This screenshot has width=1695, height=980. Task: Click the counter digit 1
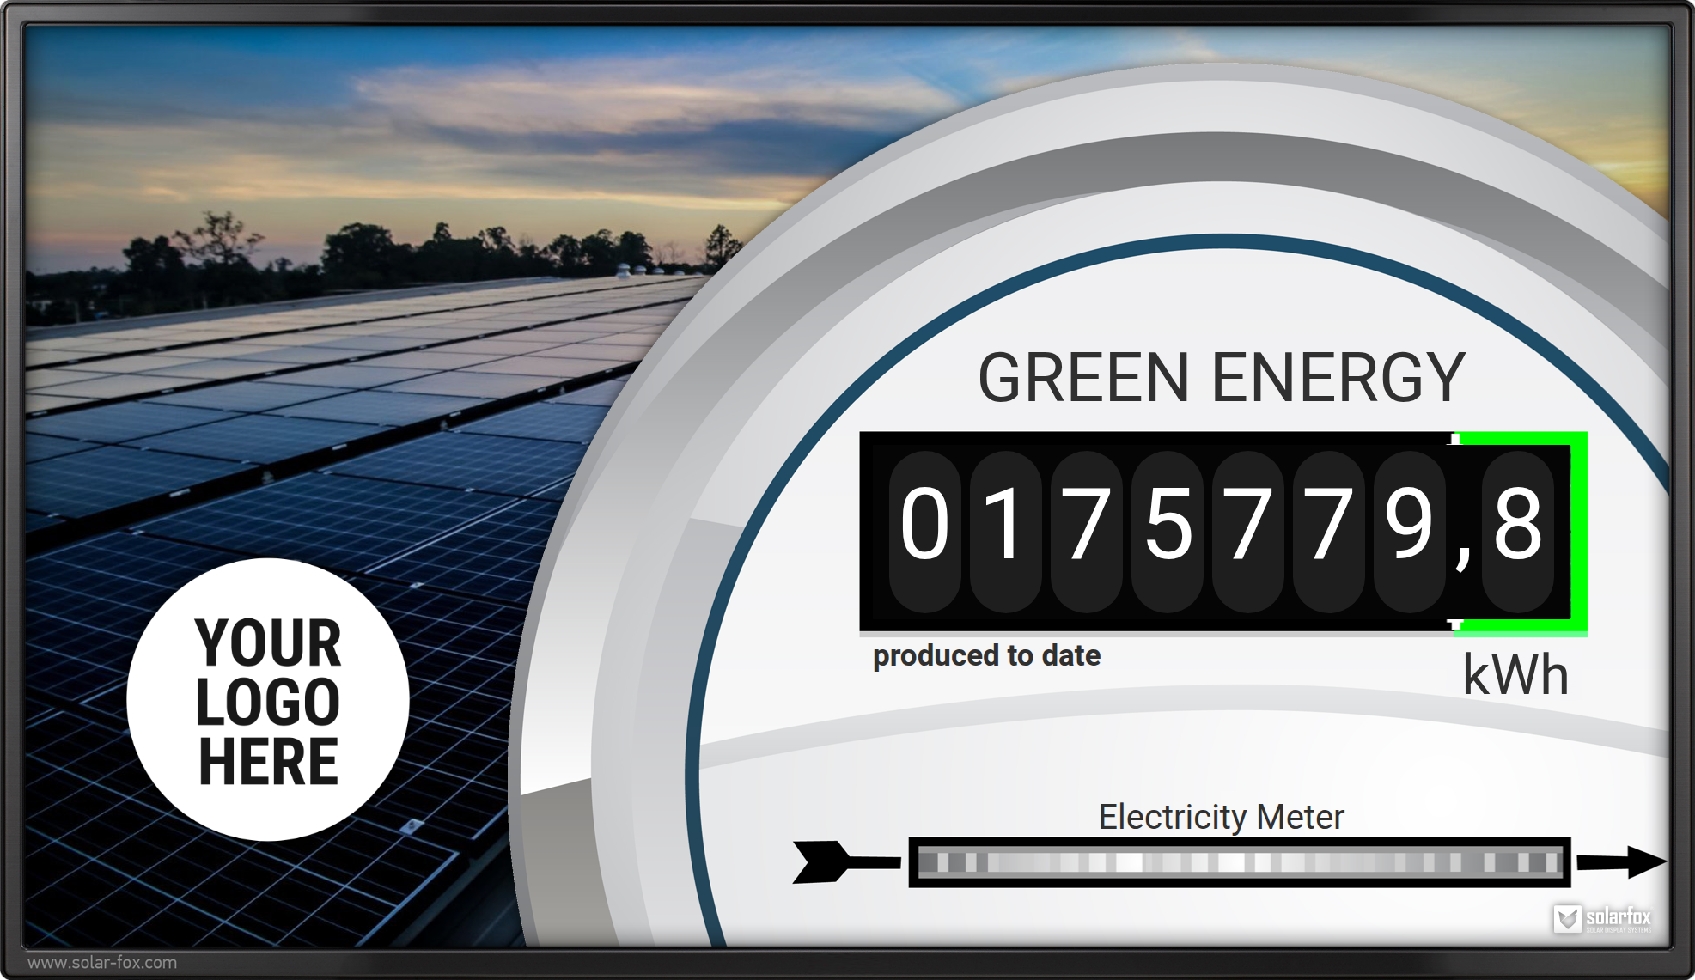point(1005,526)
